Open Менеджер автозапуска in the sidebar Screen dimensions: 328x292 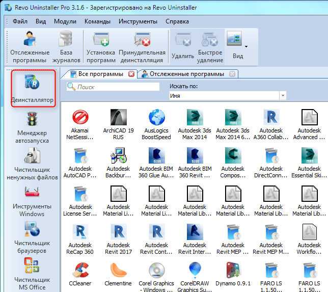(32, 128)
